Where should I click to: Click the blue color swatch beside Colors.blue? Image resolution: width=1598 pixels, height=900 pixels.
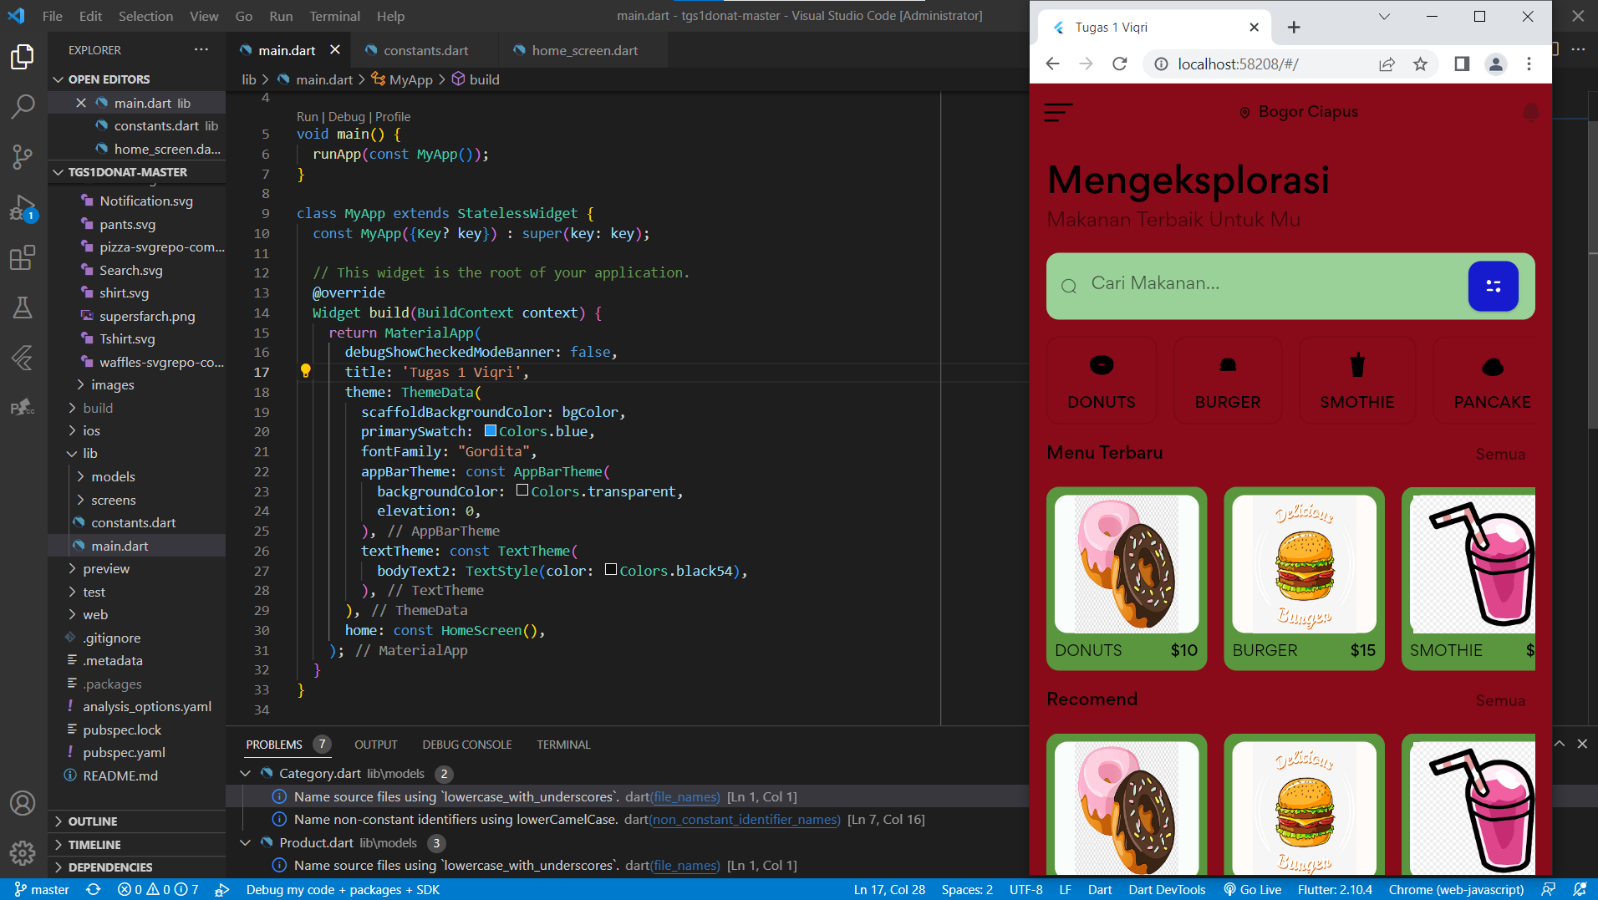pyautogui.click(x=491, y=430)
